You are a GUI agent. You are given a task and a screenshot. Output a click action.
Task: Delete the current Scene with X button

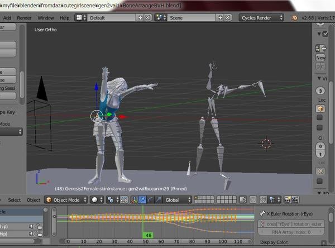pyautogui.click(x=227, y=18)
